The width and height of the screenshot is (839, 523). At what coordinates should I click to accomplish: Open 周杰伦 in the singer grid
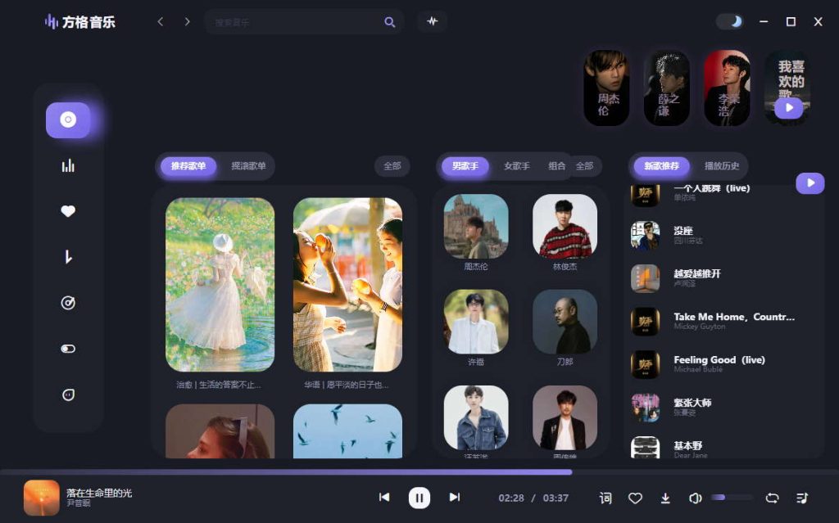point(476,226)
